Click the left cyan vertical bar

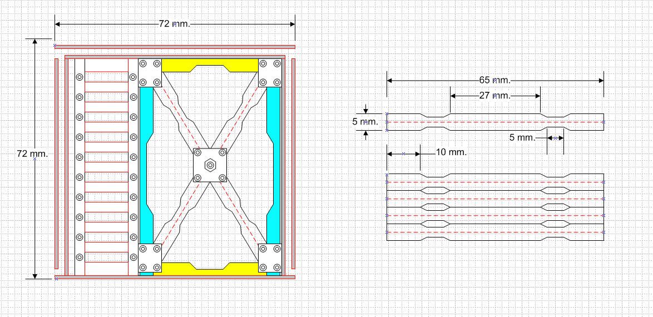pyautogui.click(x=146, y=165)
